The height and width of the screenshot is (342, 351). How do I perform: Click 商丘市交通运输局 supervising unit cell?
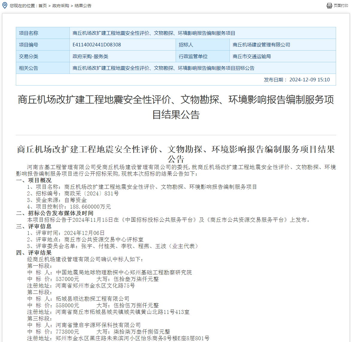(x=252, y=57)
